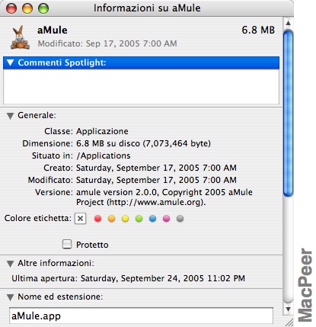
Task: Apply the blue label color
Action: 152,219
